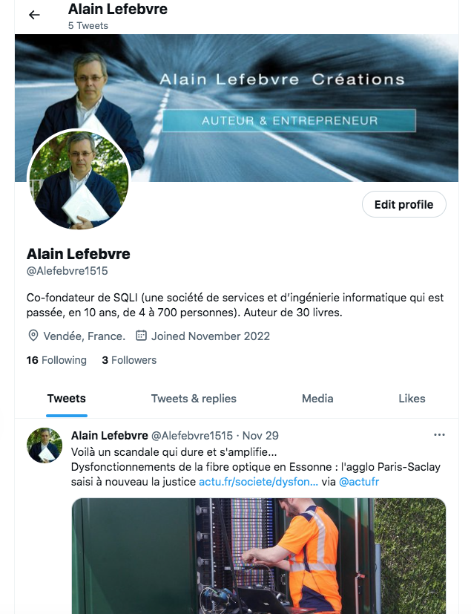
Task: Go back using the left arrow icon
Action: point(34,15)
